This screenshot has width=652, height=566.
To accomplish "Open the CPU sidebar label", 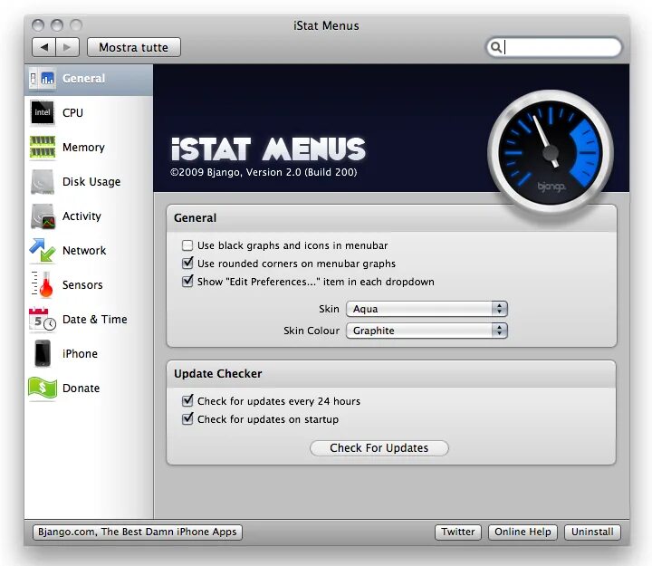I will click(x=72, y=112).
